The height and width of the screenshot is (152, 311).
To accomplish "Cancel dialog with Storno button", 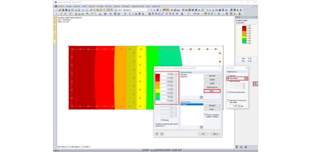I will (215, 134).
